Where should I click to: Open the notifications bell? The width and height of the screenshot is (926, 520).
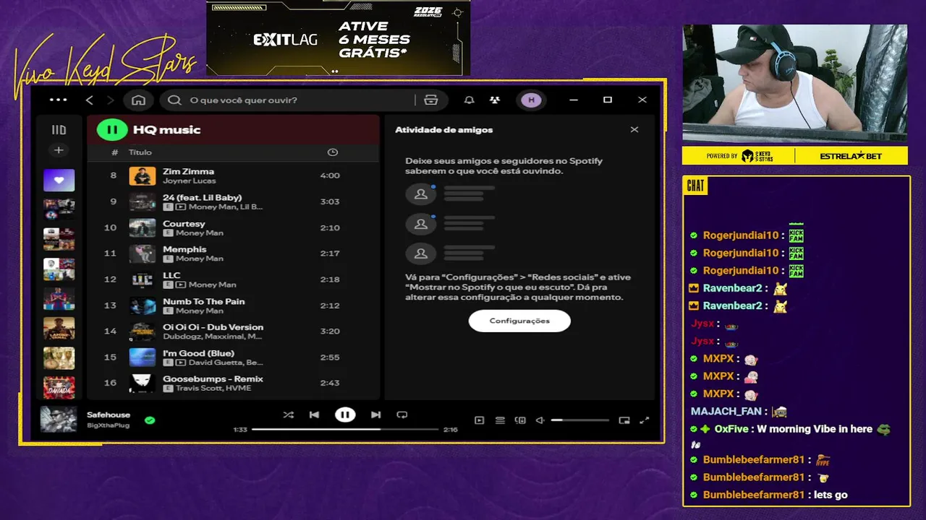(470, 100)
